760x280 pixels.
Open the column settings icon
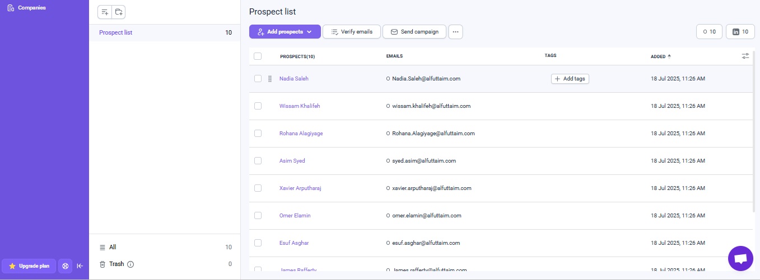pos(745,56)
